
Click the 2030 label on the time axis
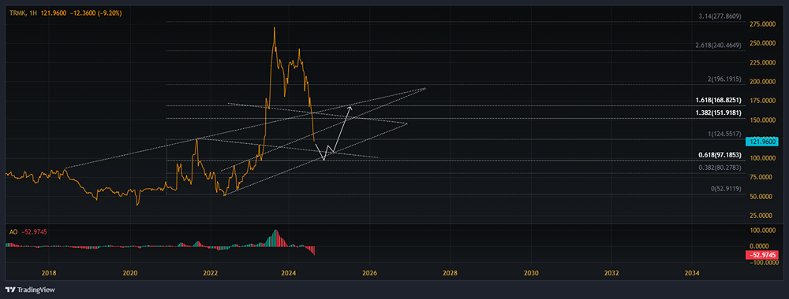pos(531,273)
